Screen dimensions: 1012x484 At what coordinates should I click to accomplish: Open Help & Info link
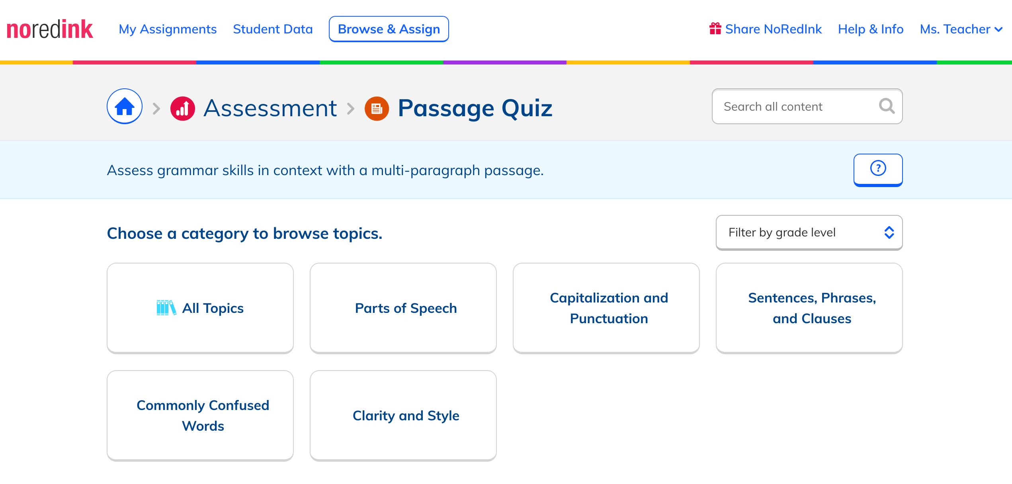(x=871, y=29)
